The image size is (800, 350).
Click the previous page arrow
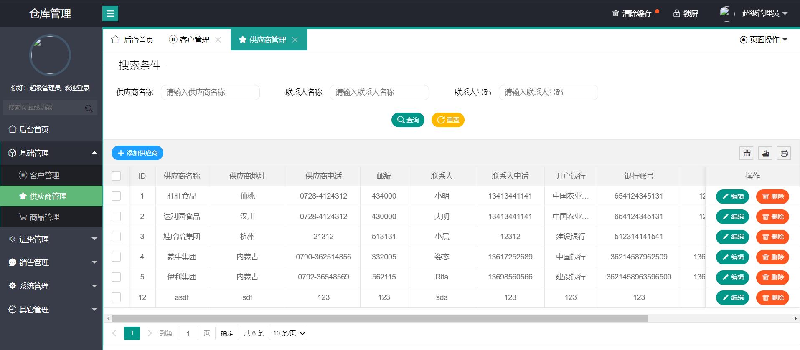click(x=114, y=333)
